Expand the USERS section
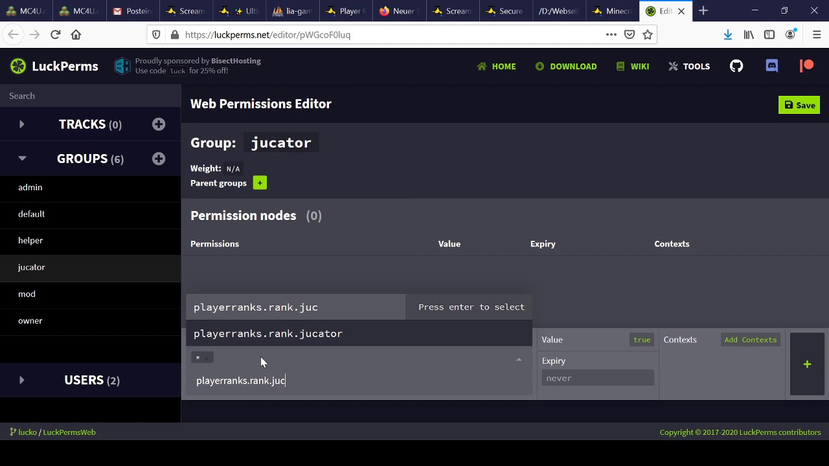Viewport: 829px width, 466px height. [21, 380]
